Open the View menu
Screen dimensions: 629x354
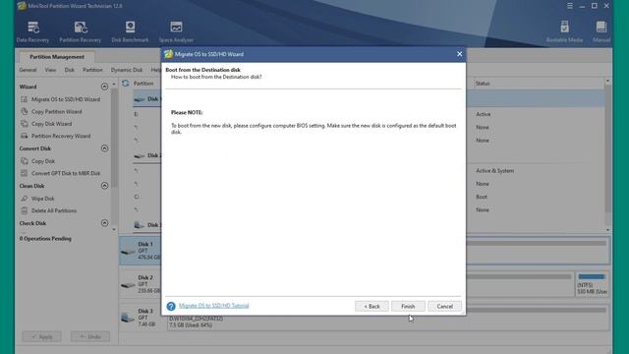pos(50,70)
